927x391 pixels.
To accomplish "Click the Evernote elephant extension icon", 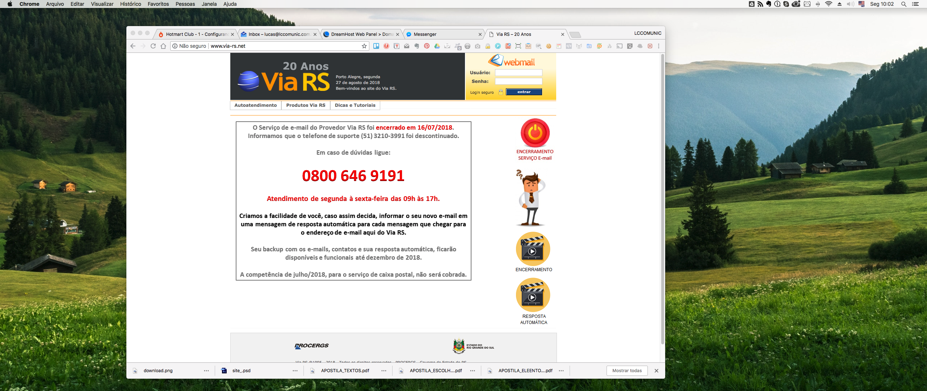I will [x=417, y=46].
